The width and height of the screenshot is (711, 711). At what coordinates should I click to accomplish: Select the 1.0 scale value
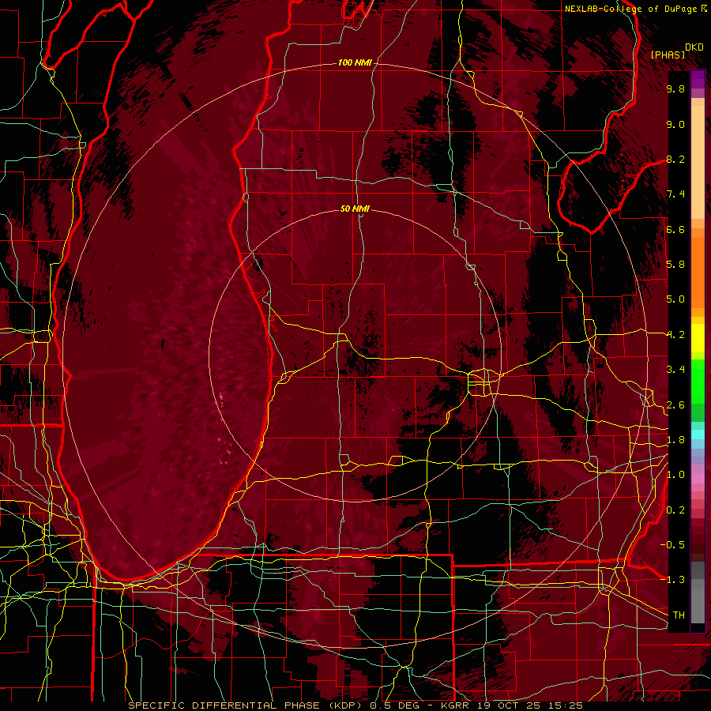click(675, 475)
